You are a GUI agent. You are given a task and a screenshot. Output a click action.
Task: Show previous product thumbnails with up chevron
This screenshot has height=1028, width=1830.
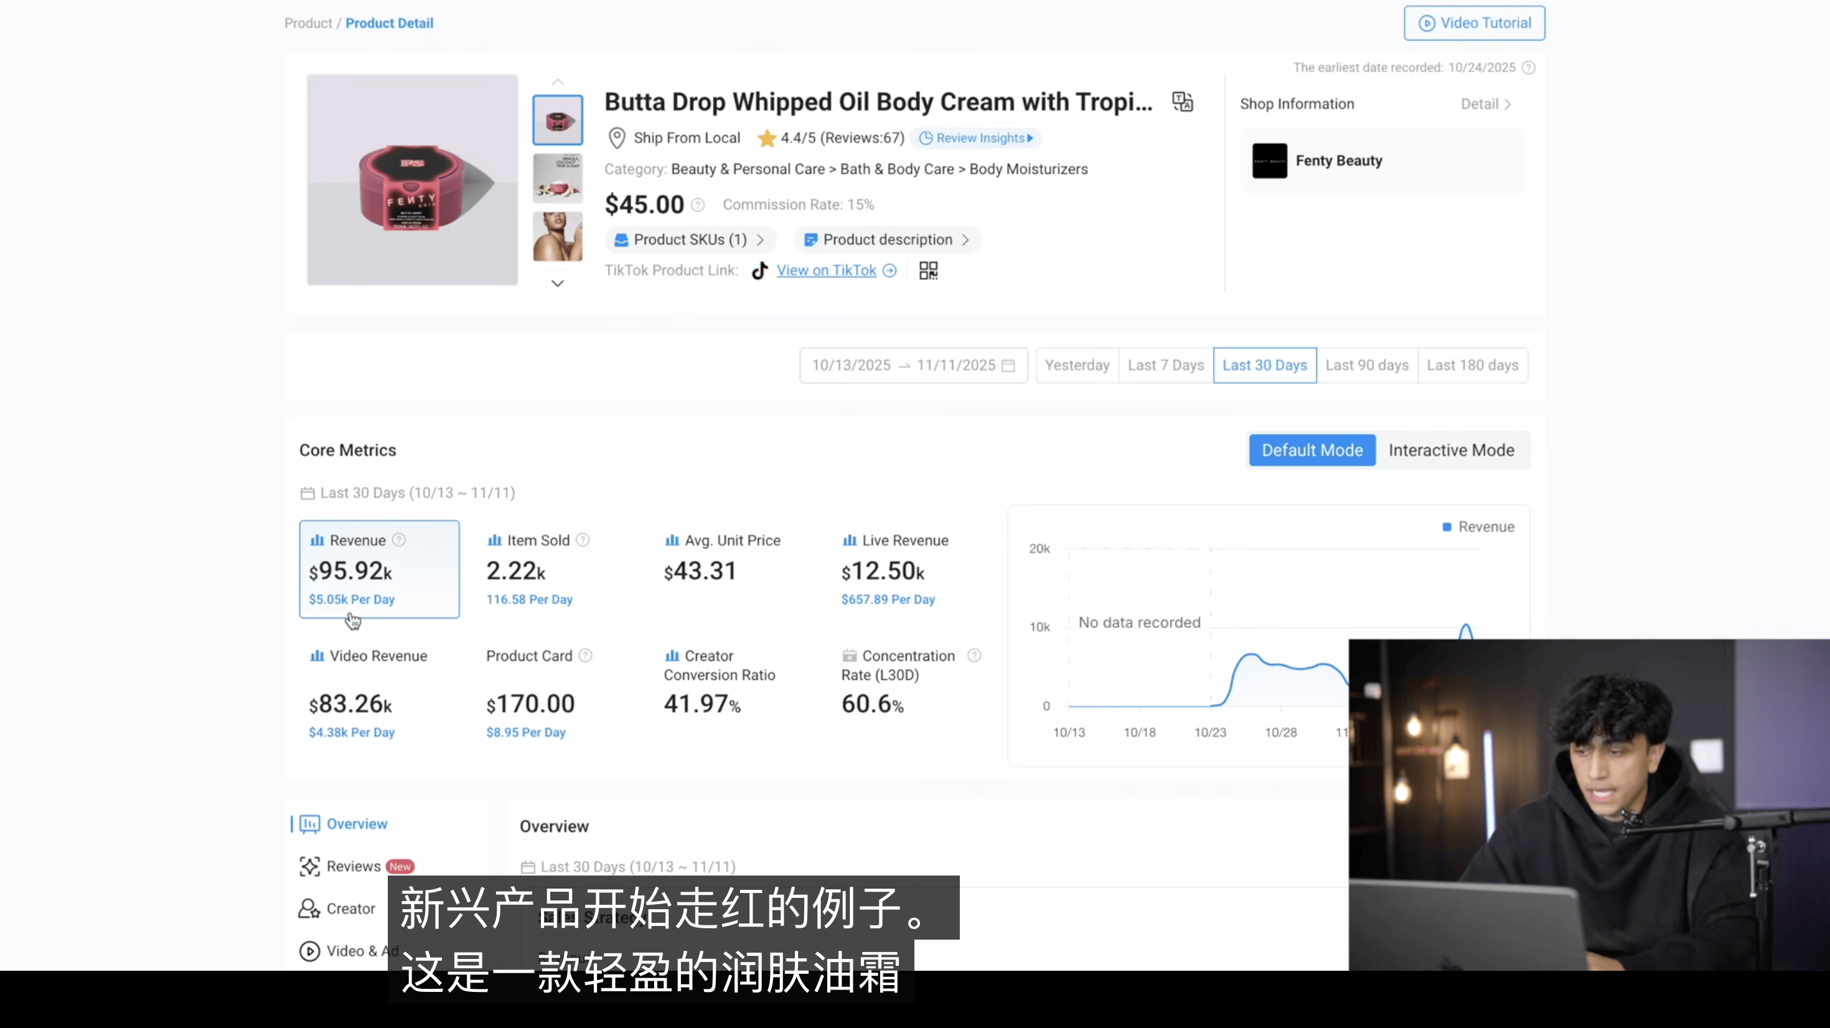coord(558,82)
